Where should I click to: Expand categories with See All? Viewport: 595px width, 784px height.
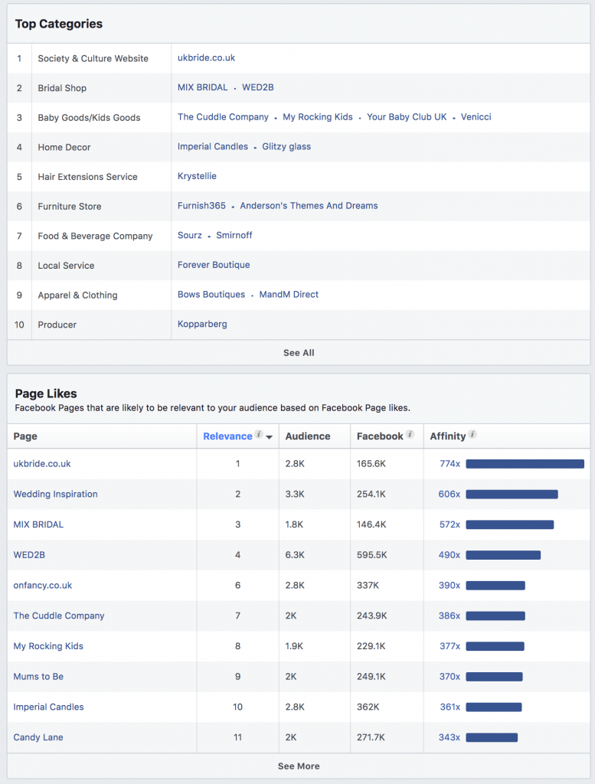coord(299,353)
